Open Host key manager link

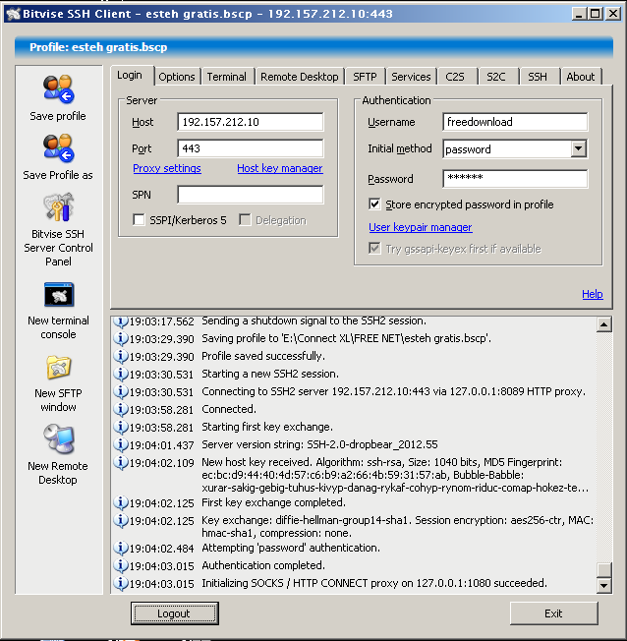(x=280, y=168)
